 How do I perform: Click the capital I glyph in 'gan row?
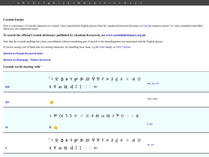[81, 87]
